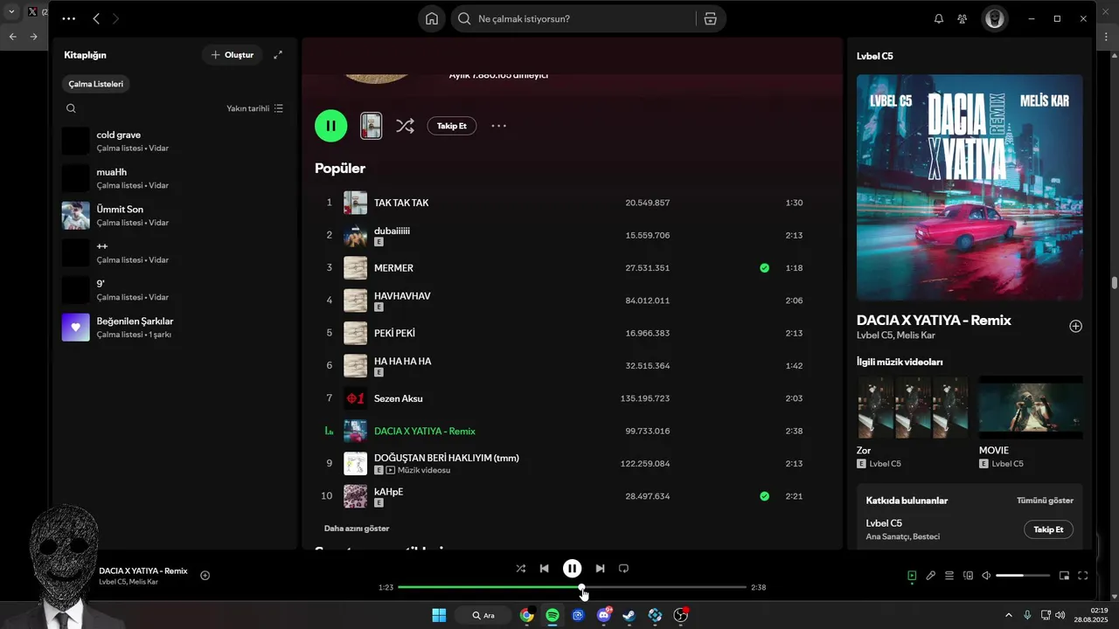Expand the library panel with arrows icon

pos(278,55)
